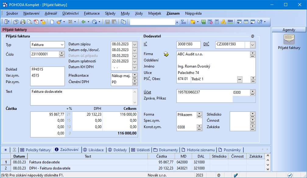Expand the DIČ dropdown arrow
The width and height of the screenshot is (307, 178).
click(x=252, y=45)
